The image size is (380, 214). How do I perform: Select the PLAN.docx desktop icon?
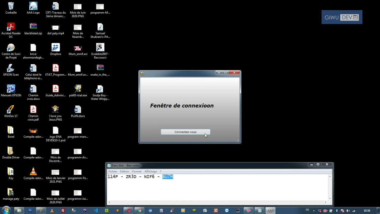pyautogui.click(x=78, y=111)
